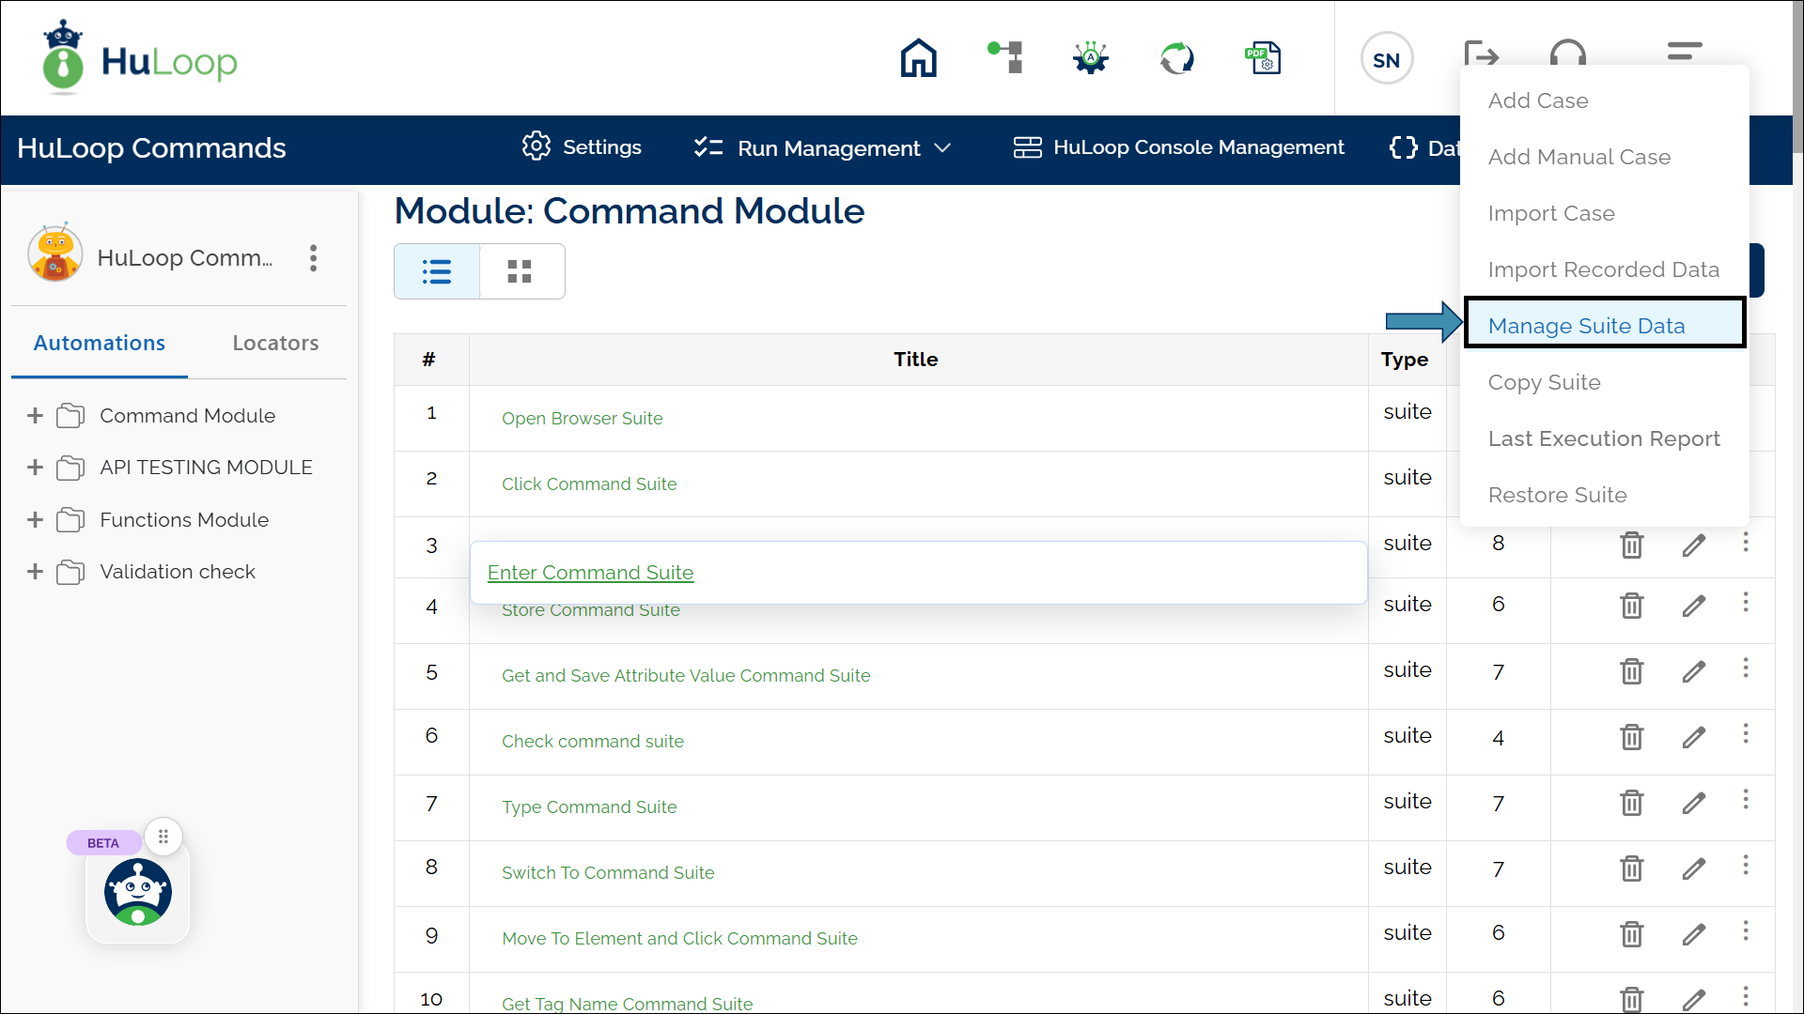This screenshot has width=1804, height=1014.
Task: Open the BETA chatbot assistant icon
Action: (x=138, y=892)
